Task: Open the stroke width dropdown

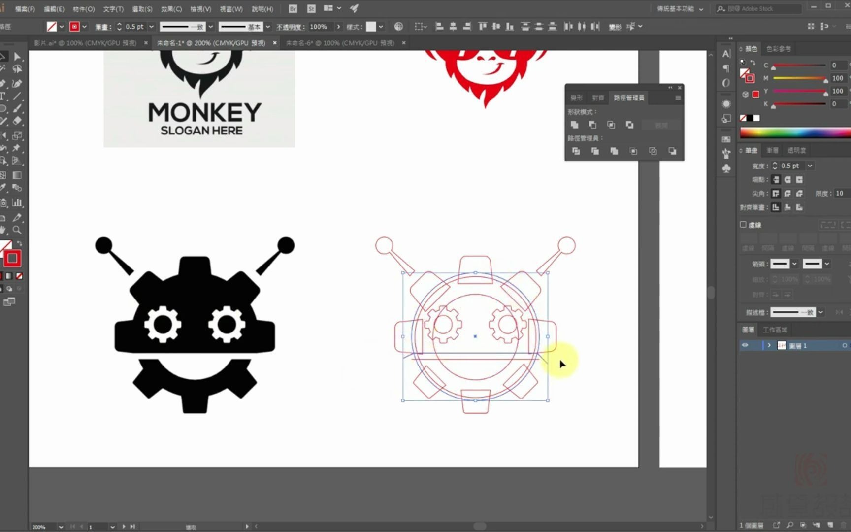Action: (x=151, y=27)
